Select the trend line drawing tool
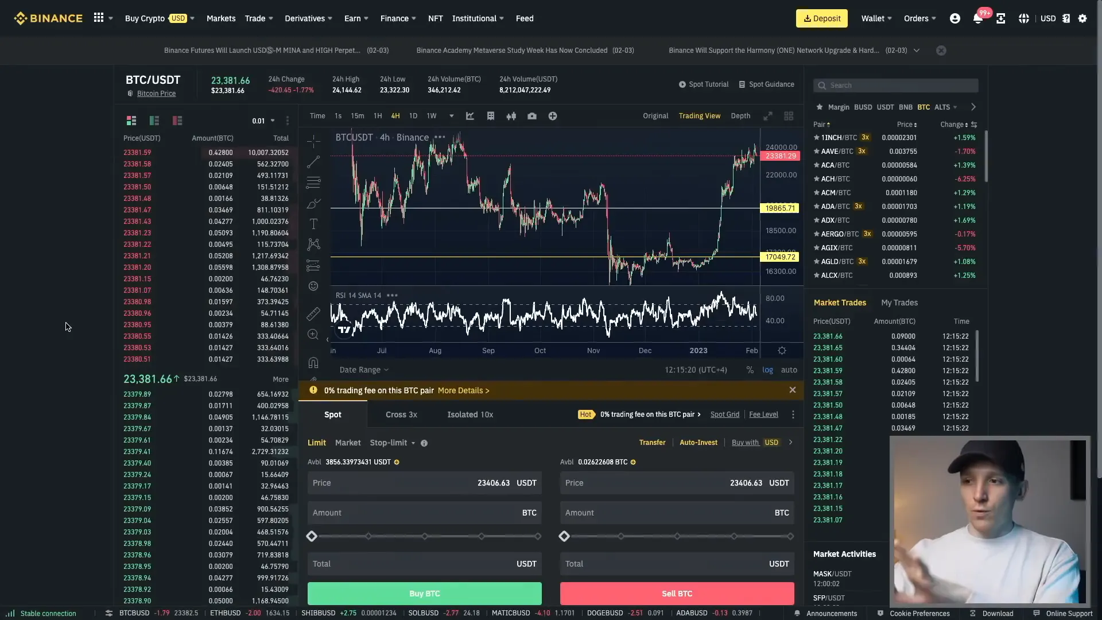The width and height of the screenshot is (1102, 620). (x=313, y=162)
